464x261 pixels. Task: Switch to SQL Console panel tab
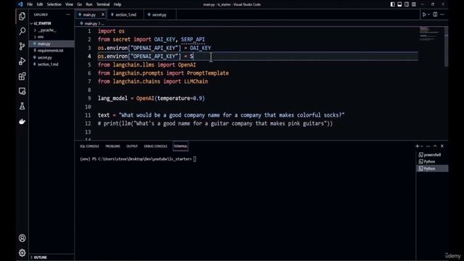[89, 146]
